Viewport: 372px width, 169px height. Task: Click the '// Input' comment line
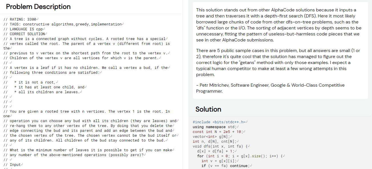pos(13,164)
